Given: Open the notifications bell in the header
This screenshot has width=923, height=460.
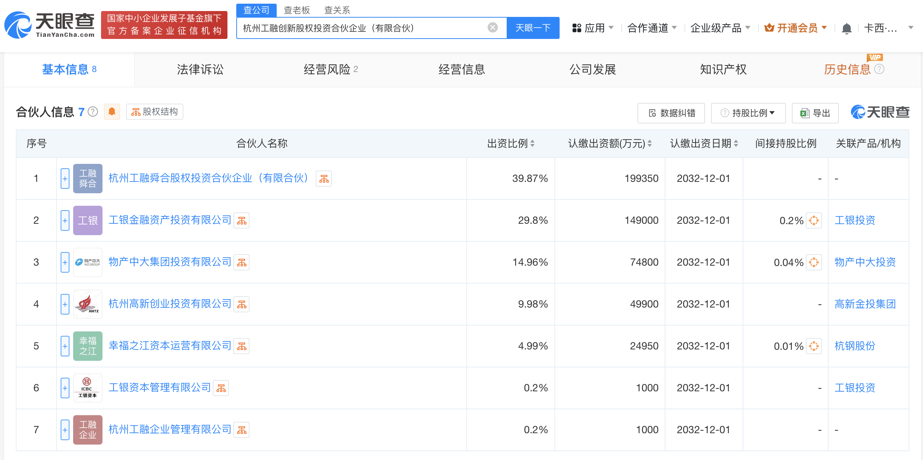Looking at the screenshot, I should pos(847,28).
